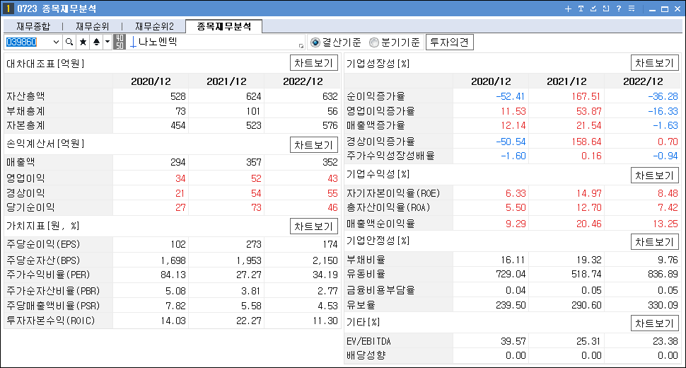Click the 2020/12 column header in 대차대조표

pyautogui.click(x=151, y=81)
